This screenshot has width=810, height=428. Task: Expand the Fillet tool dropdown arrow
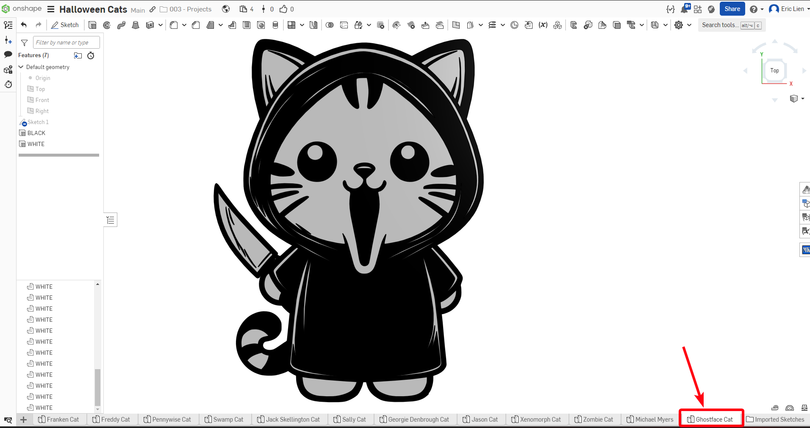(184, 25)
